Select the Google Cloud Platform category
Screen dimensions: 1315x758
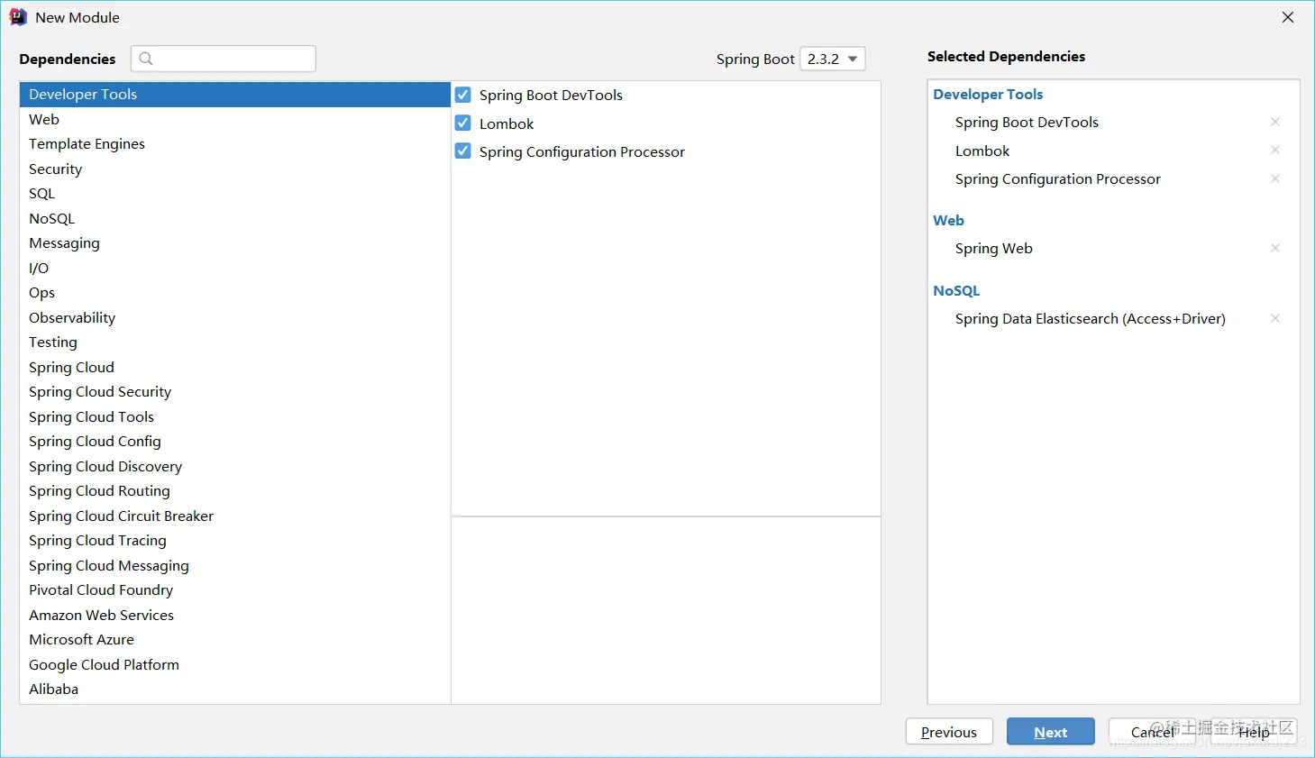[x=235, y=664]
